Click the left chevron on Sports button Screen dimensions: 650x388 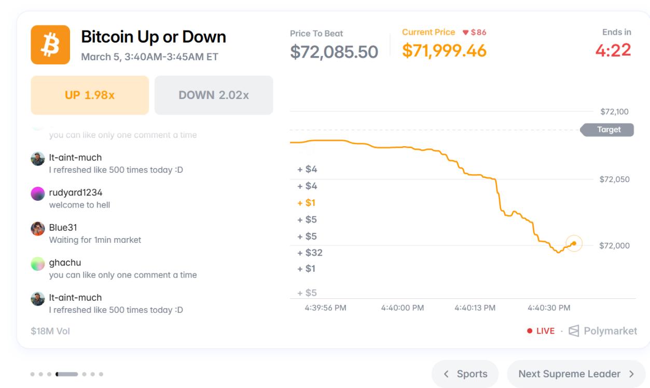pyautogui.click(x=446, y=374)
